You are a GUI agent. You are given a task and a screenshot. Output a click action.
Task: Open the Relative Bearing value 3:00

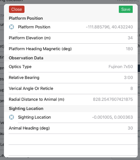[x=128, y=77]
